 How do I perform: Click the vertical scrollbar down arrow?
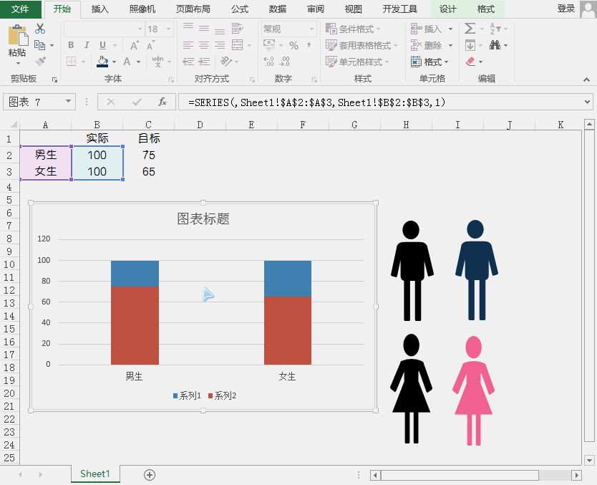589,460
